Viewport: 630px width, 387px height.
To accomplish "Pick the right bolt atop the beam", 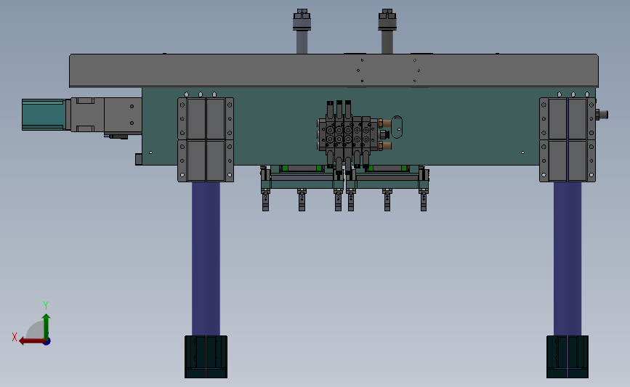I will click(387, 31).
